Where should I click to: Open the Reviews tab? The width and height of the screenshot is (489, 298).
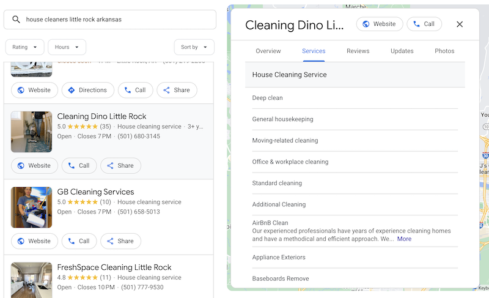click(358, 51)
